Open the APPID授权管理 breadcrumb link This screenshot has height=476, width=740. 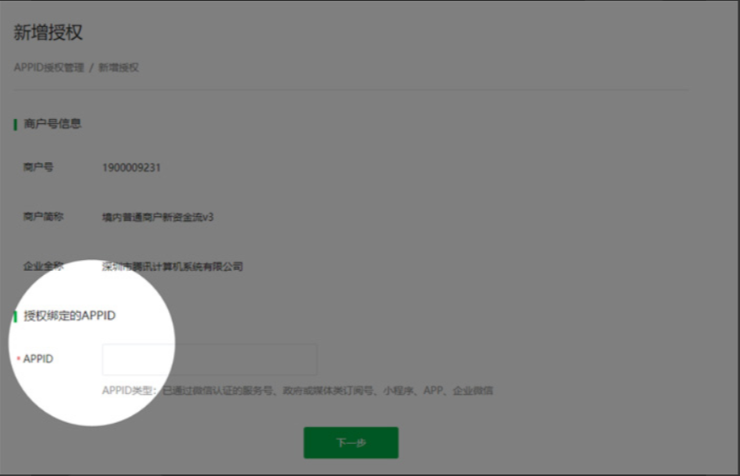click(49, 68)
